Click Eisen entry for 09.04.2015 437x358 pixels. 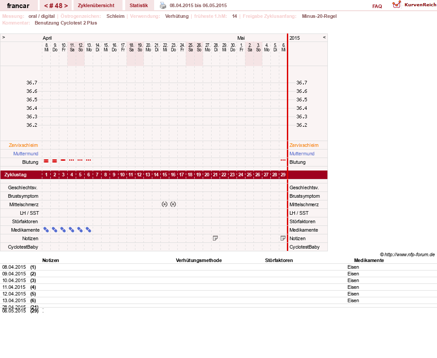click(x=353, y=274)
